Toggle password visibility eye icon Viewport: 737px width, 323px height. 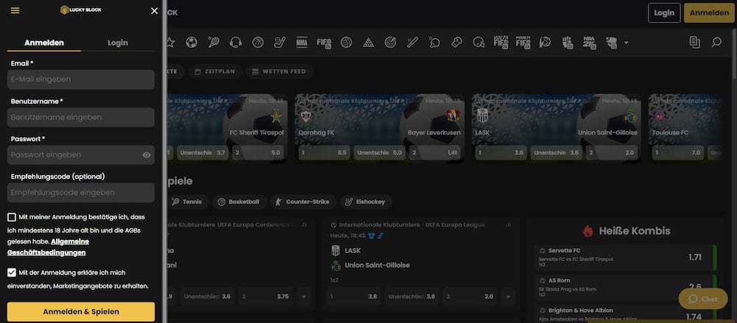point(146,155)
